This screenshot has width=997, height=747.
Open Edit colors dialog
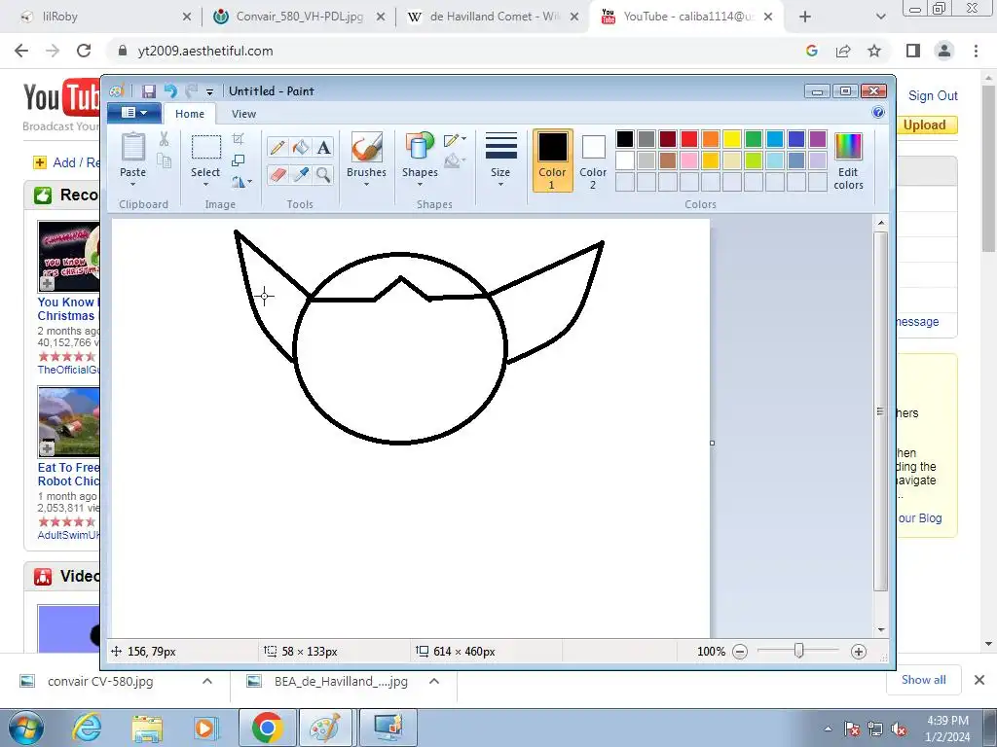point(848,160)
